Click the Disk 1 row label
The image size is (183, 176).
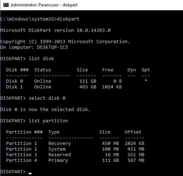point(14,87)
